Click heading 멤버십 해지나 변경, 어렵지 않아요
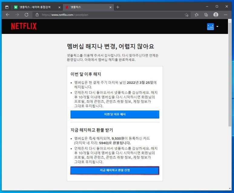Image resolution: width=234 pixels, height=193 pixels. (110, 46)
